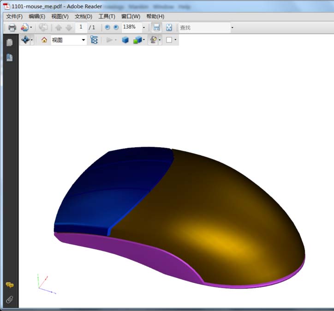Click the Print icon in the toolbar

click(12, 28)
